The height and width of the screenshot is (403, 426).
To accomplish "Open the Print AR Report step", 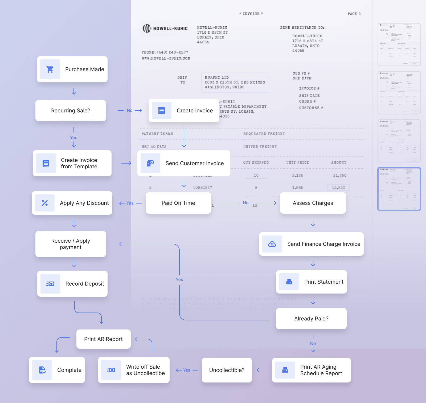I will (x=103, y=339).
